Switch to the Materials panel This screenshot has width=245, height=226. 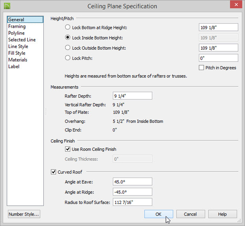click(x=18, y=60)
